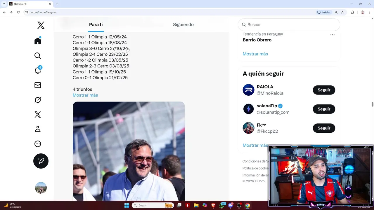Open Condiciones de Servicio footer link
374x210 pixels.
[256, 161]
